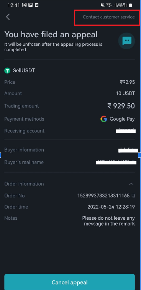Tap the Trading amount ₹ 929.50 value

pyautogui.click(x=121, y=106)
